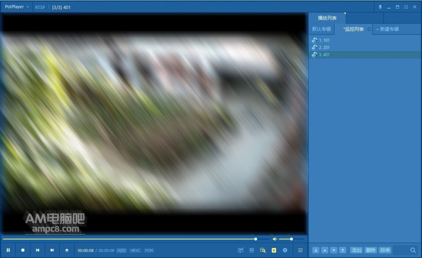Open the control panel gear icon
Viewport: 422px width, 258px height.
285,250
